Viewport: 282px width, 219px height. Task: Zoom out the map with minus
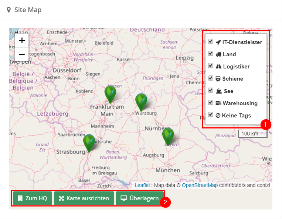pos(22,54)
